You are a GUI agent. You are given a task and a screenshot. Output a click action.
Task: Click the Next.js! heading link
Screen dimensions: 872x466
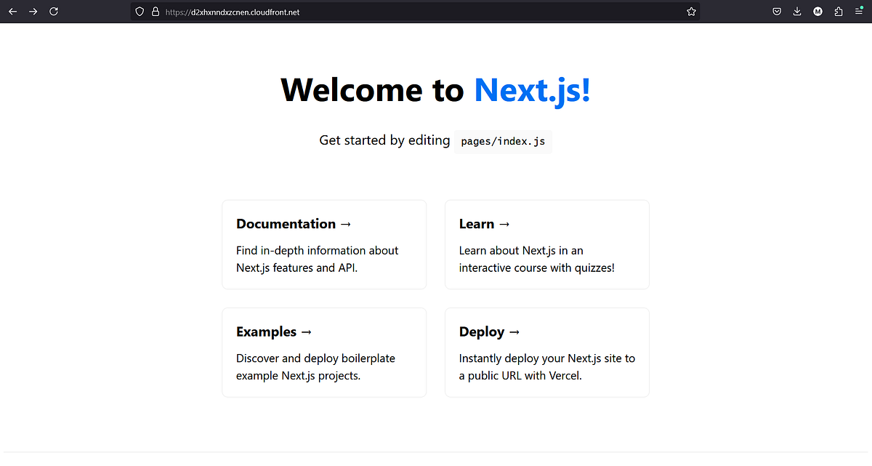[531, 89]
